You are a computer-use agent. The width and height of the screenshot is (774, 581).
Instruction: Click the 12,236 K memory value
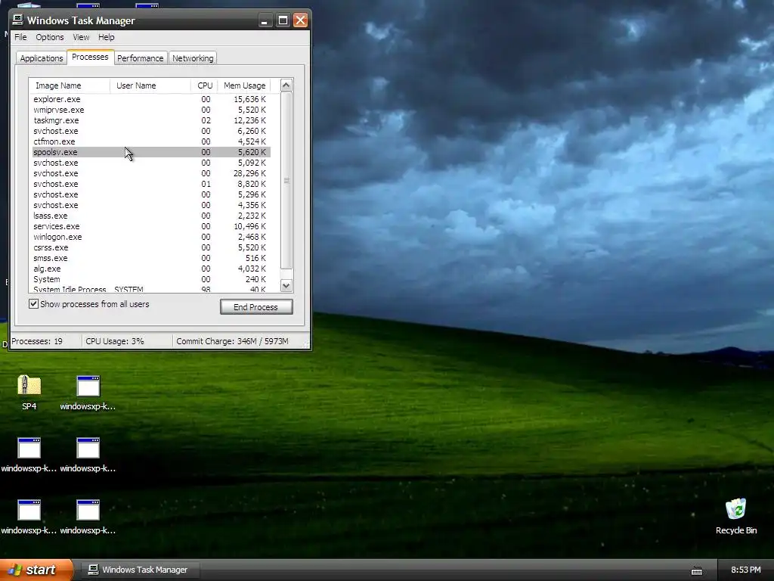[x=249, y=120]
